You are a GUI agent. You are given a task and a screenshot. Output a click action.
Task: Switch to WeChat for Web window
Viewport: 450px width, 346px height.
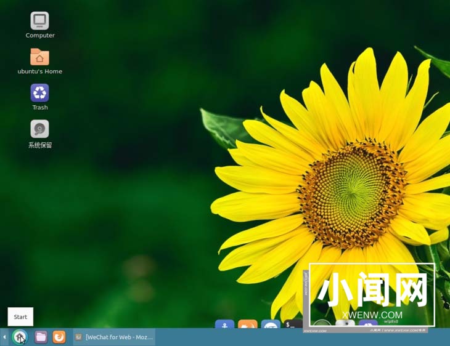click(x=114, y=337)
